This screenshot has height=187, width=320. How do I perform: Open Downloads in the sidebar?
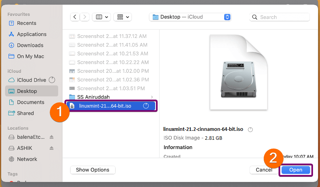pyautogui.click(x=32, y=45)
